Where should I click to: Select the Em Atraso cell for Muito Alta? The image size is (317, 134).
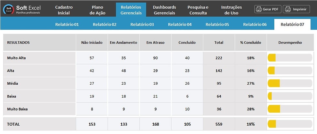point(156,58)
